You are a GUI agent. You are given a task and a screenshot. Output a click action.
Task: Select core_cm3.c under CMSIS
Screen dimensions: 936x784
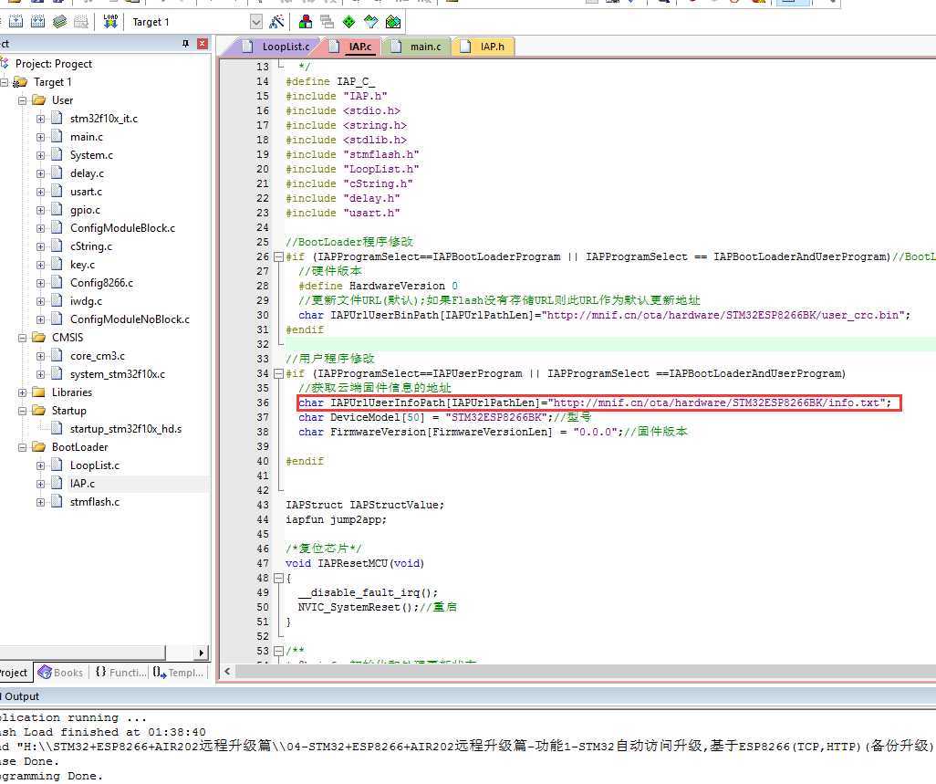pyautogui.click(x=98, y=356)
